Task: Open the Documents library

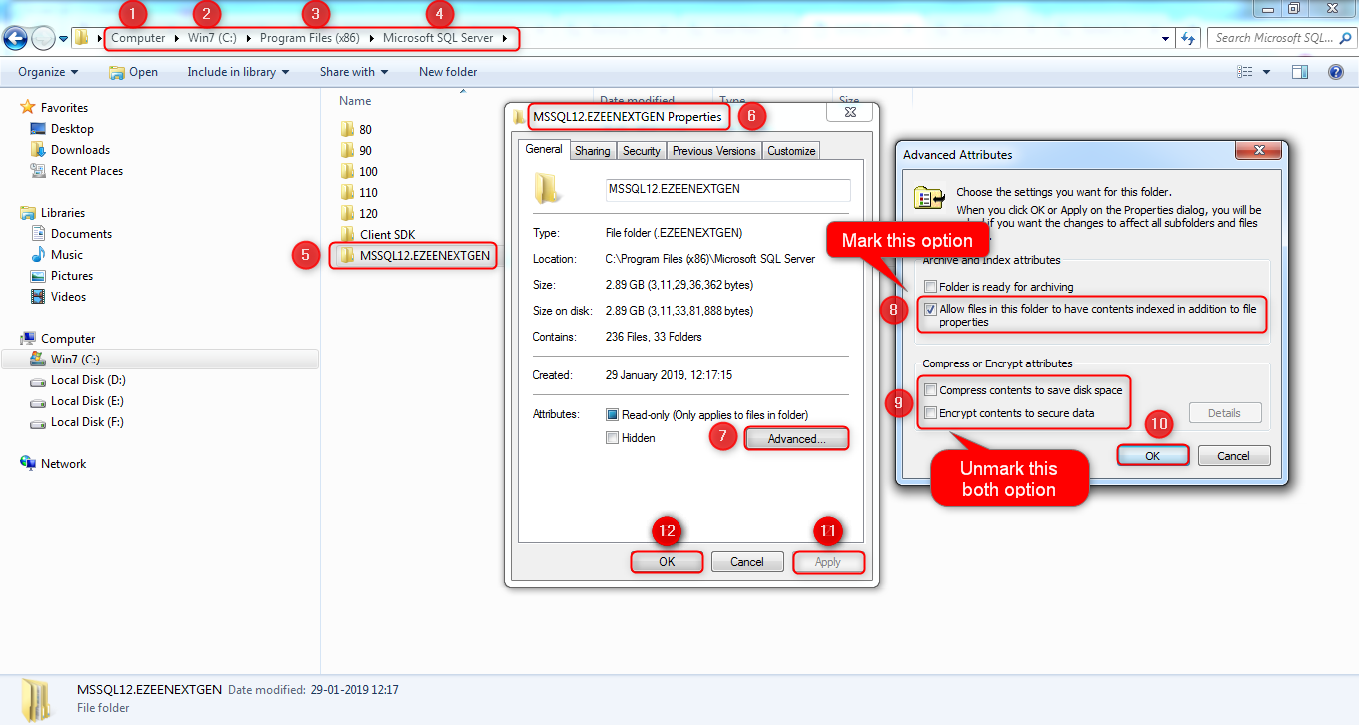Action: pos(81,234)
